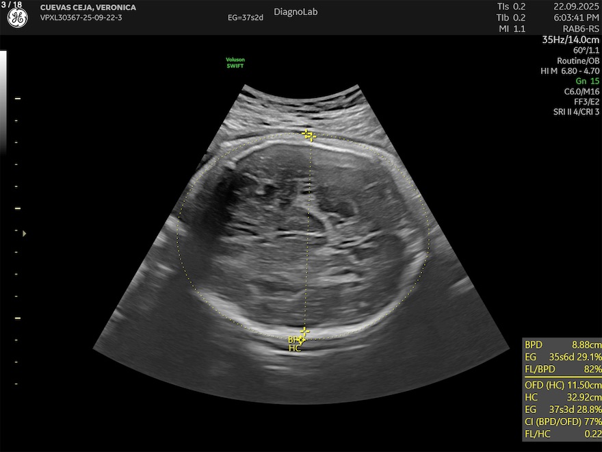The width and height of the screenshot is (602, 452).
Task: Click the Gn 15 gain setting
Action: click(587, 81)
